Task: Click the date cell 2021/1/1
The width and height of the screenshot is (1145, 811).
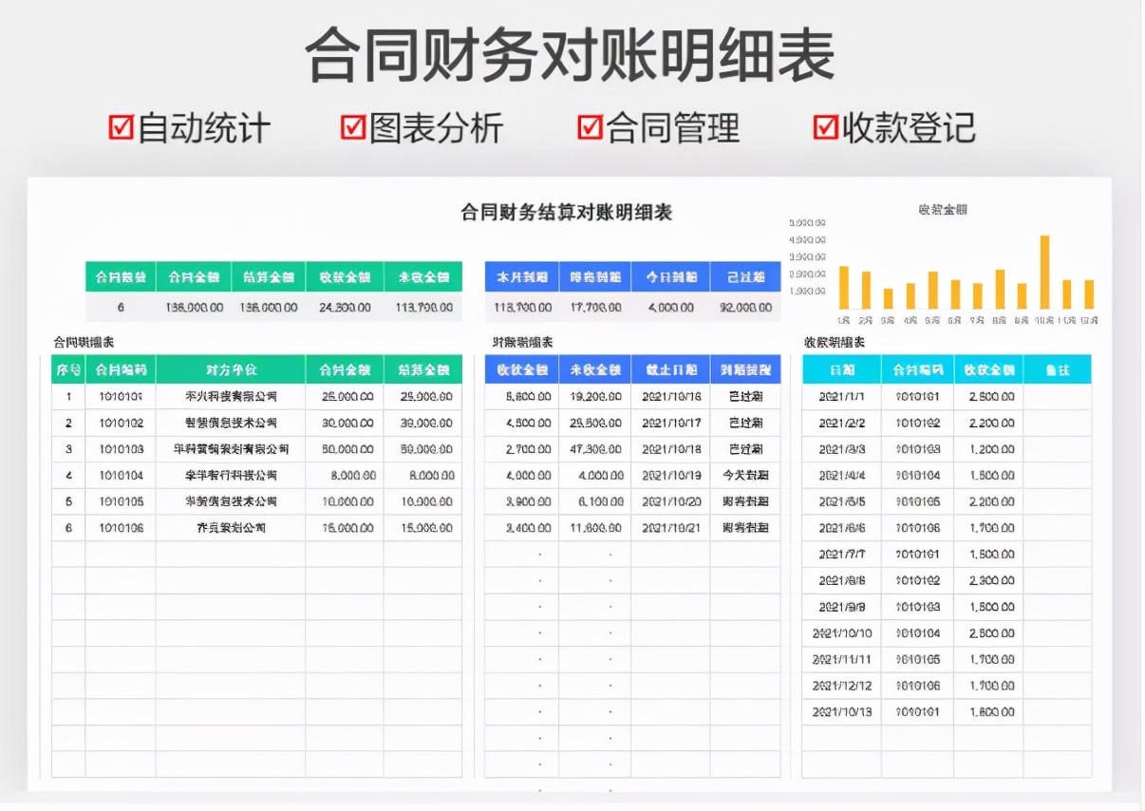Action: 841,397
